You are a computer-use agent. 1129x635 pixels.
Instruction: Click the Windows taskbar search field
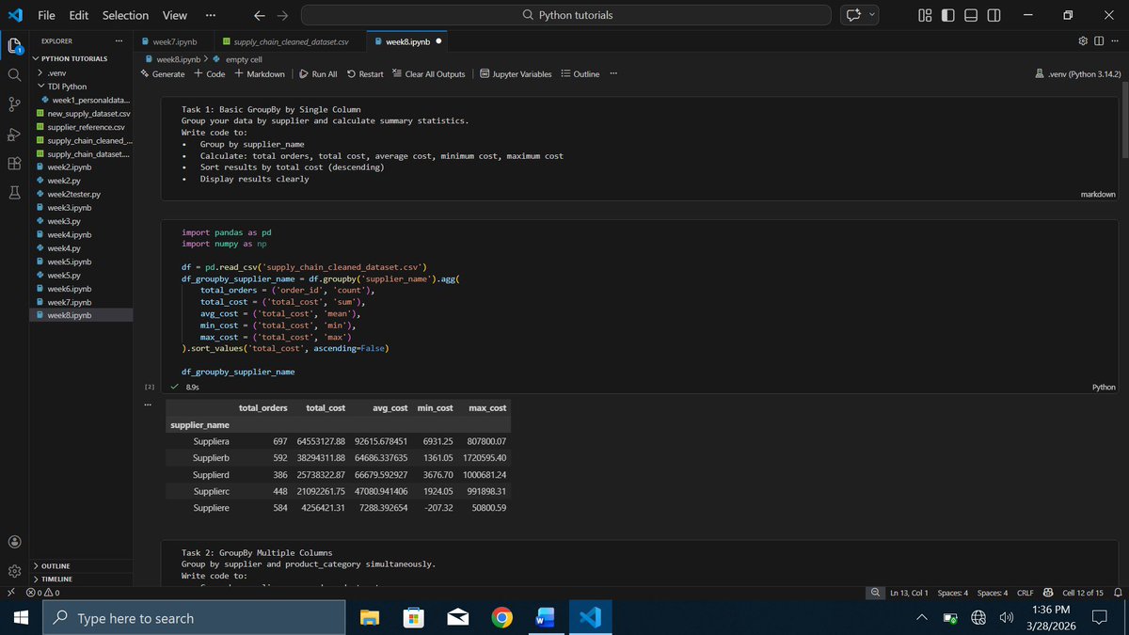point(192,617)
